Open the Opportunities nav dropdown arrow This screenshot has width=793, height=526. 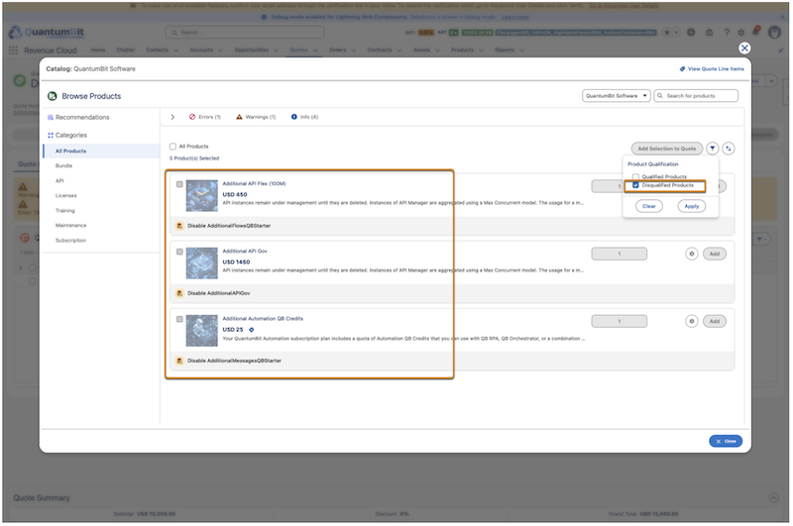tap(276, 50)
